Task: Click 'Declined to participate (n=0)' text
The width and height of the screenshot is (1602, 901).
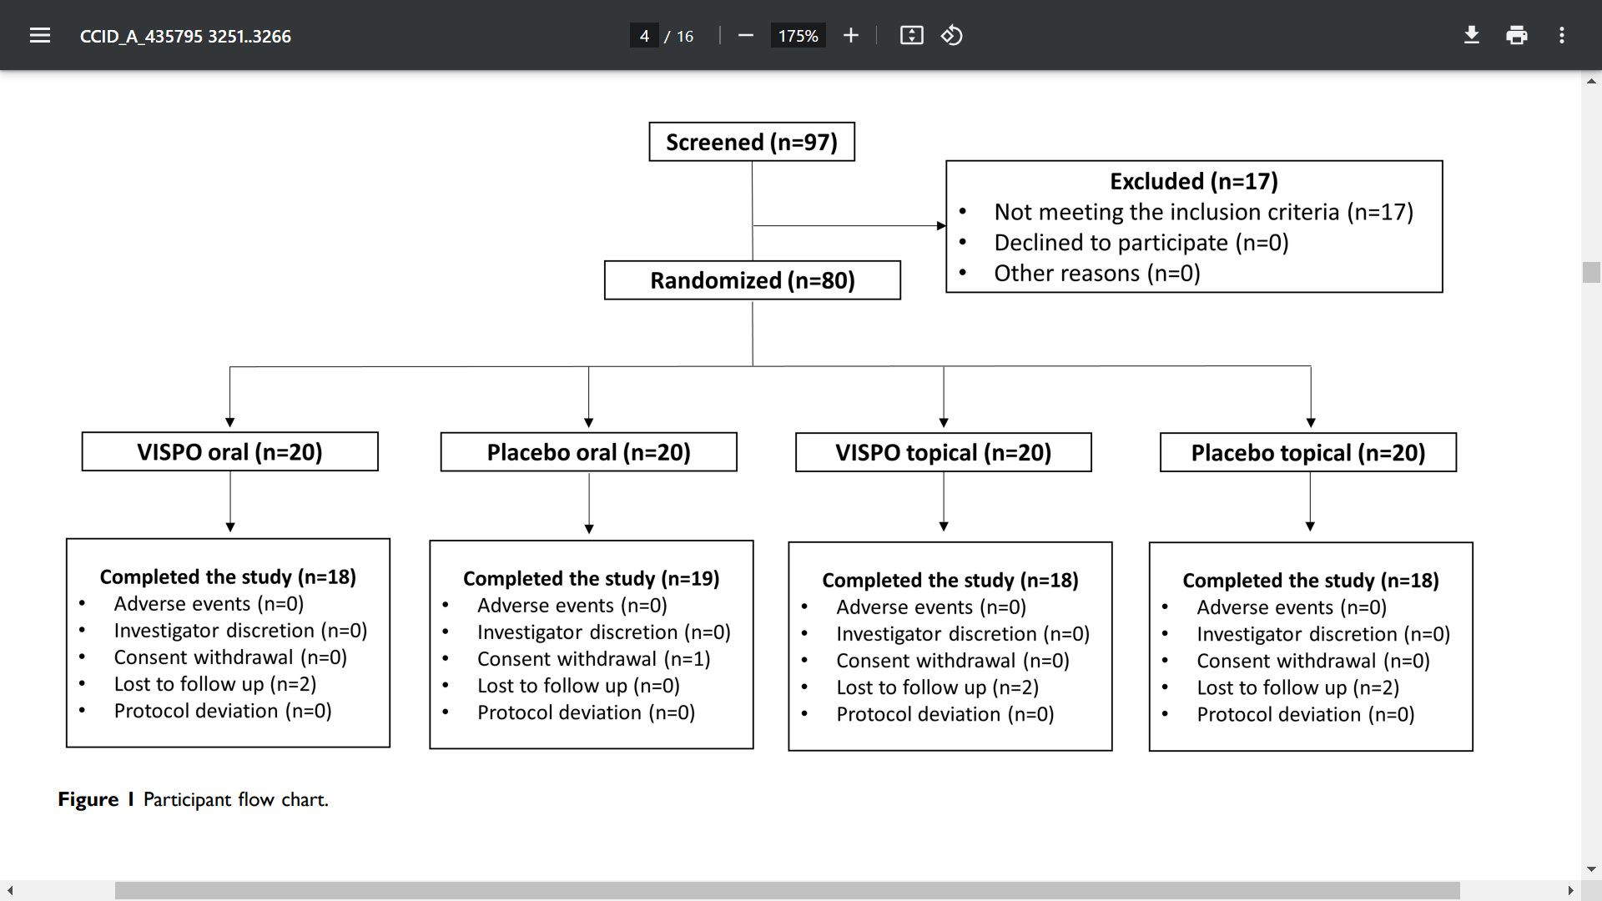Action: coord(1141,243)
